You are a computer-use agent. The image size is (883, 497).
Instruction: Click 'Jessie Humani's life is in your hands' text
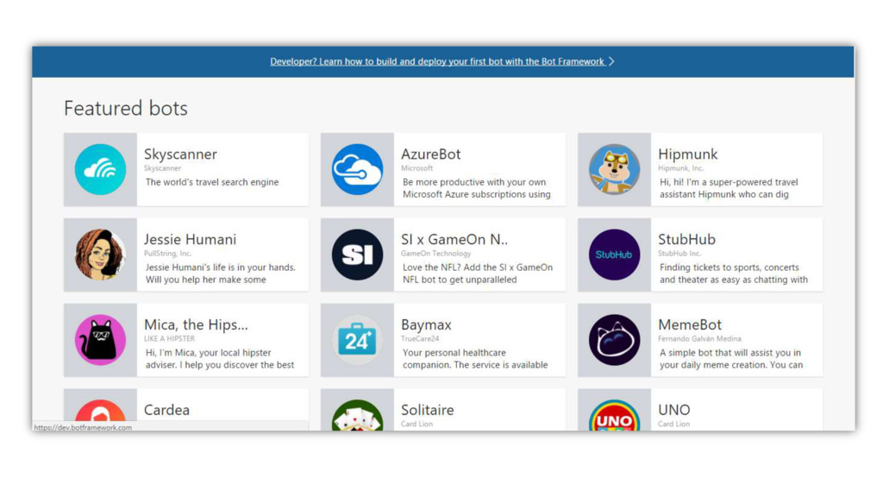220,274
